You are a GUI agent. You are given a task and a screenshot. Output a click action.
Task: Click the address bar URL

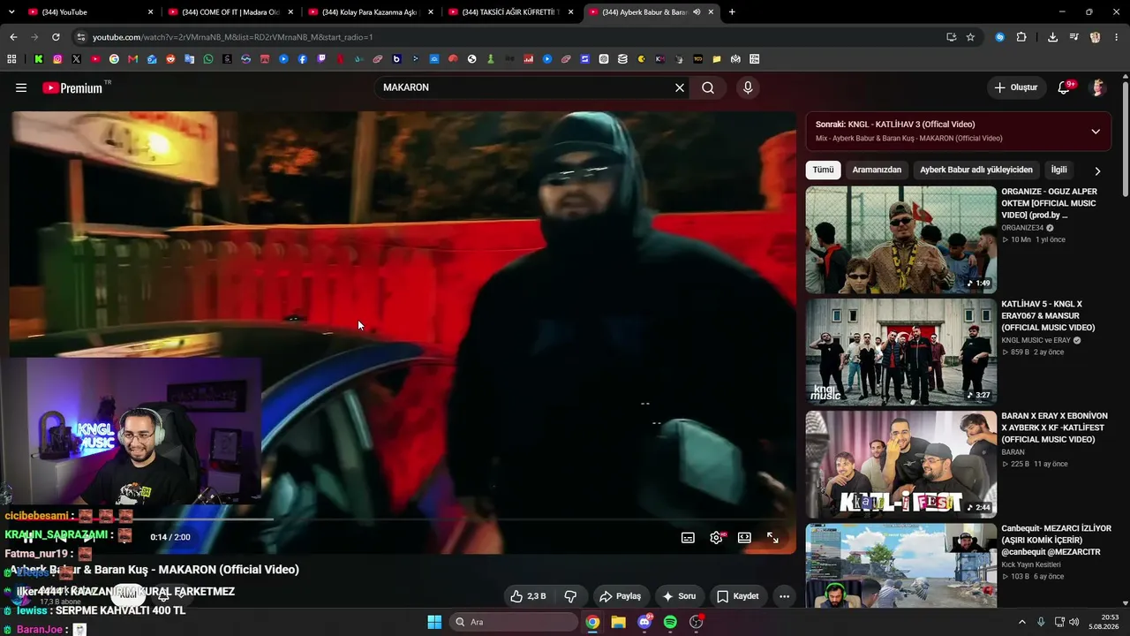233,37
